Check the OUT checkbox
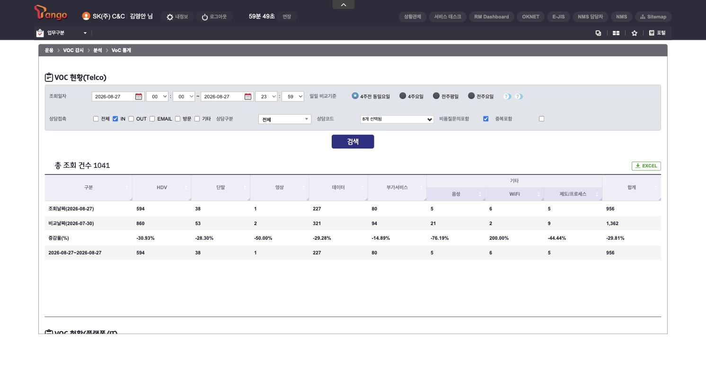 click(x=131, y=119)
